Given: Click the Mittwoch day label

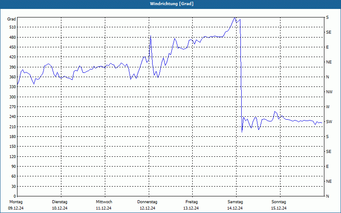Looking at the screenshot, I should click(x=104, y=202).
